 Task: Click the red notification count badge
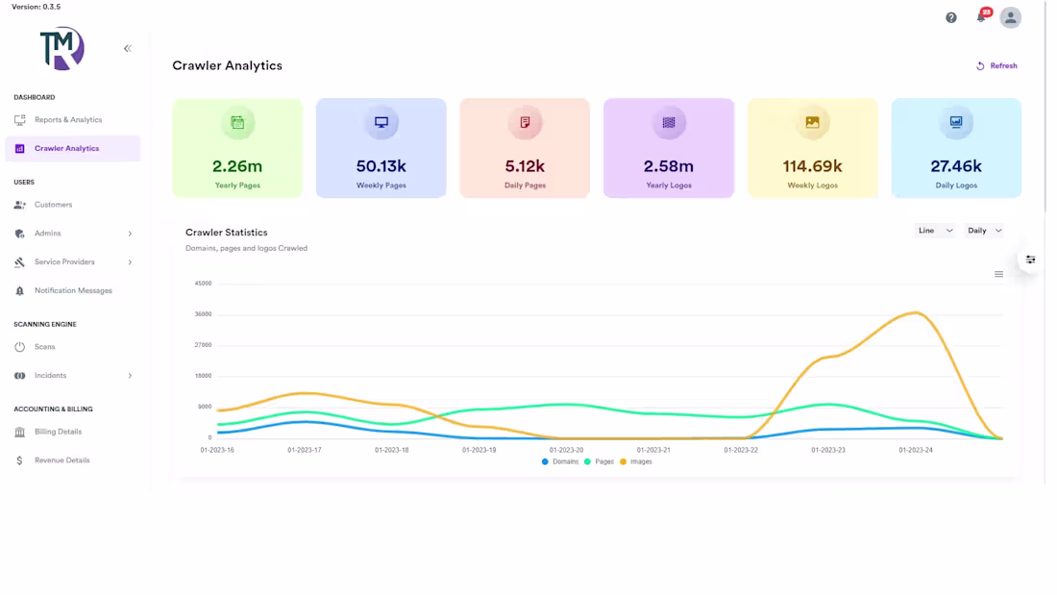(986, 12)
